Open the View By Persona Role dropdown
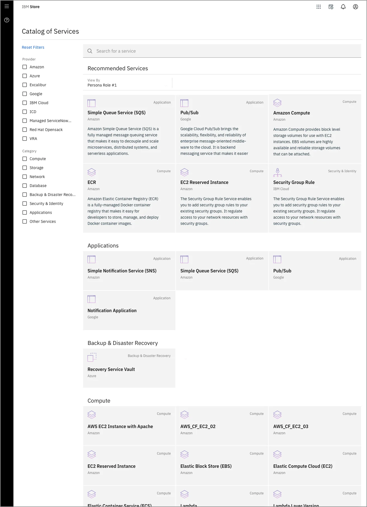 click(128, 83)
